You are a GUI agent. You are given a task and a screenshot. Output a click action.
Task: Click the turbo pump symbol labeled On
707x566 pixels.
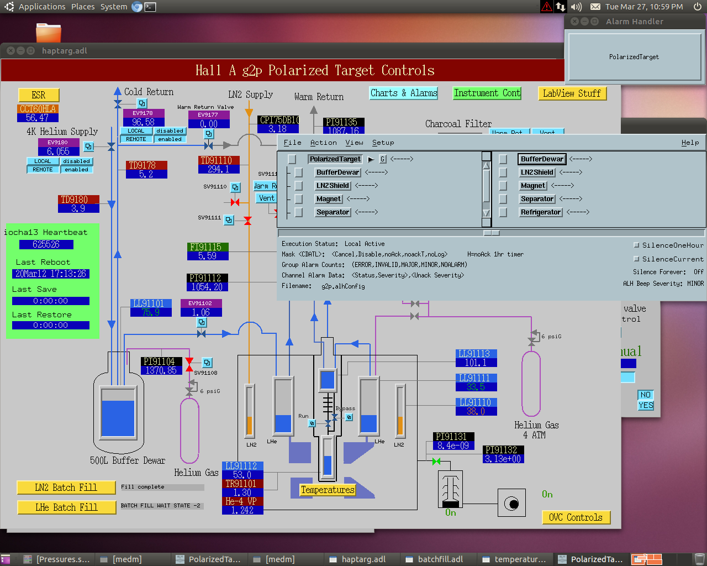point(450,489)
